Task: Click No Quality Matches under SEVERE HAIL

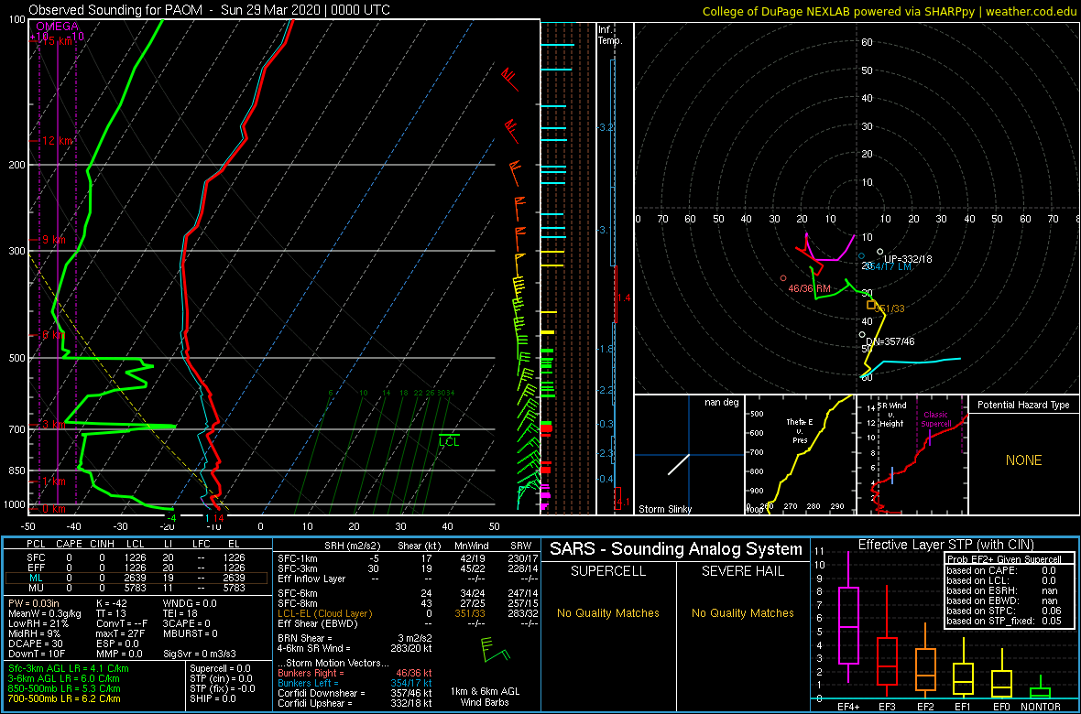Action: (744, 612)
